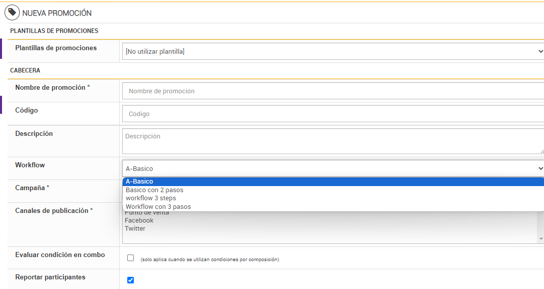544x289 pixels.
Task: Click the Canales de publicación label
Action: 54,210
